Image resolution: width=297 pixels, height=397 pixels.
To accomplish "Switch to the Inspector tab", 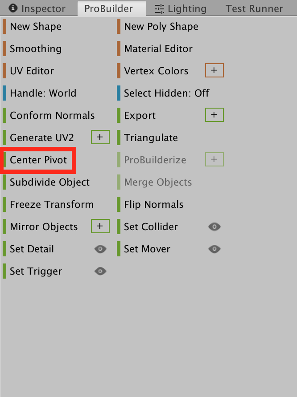I will tap(38, 9).
